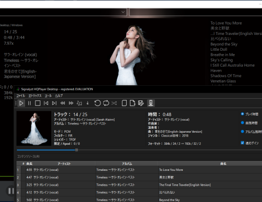The height and width of the screenshot is (202, 262).
Task: Open the マトリックス menu
Action: click(35, 96)
